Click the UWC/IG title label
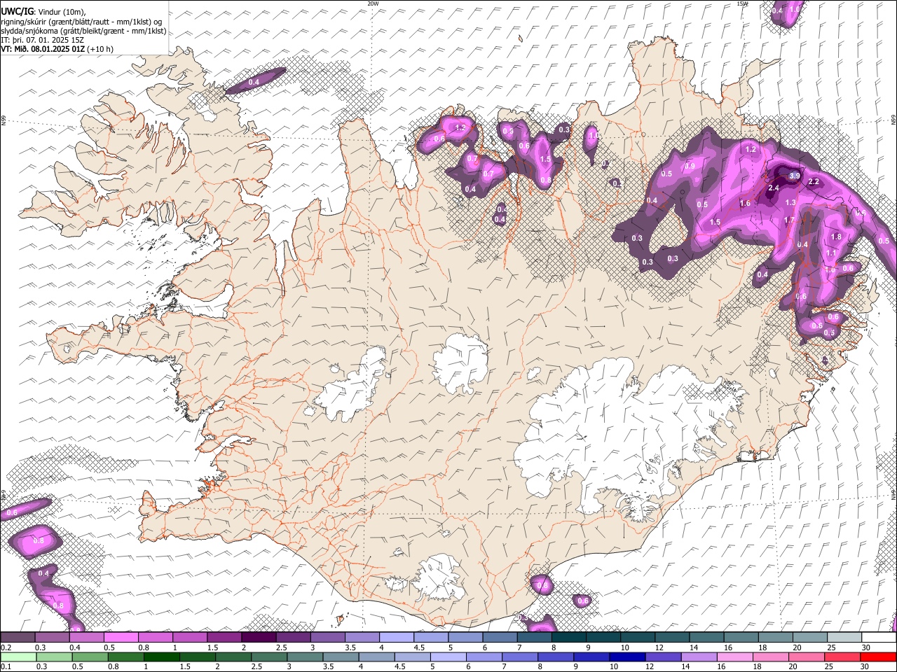897x672 pixels. (16, 12)
